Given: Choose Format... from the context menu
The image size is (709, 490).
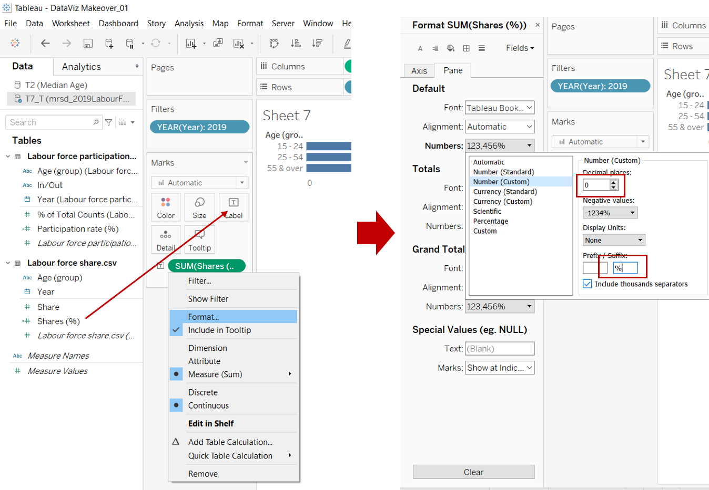Looking at the screenshot, I should [204, 317].
